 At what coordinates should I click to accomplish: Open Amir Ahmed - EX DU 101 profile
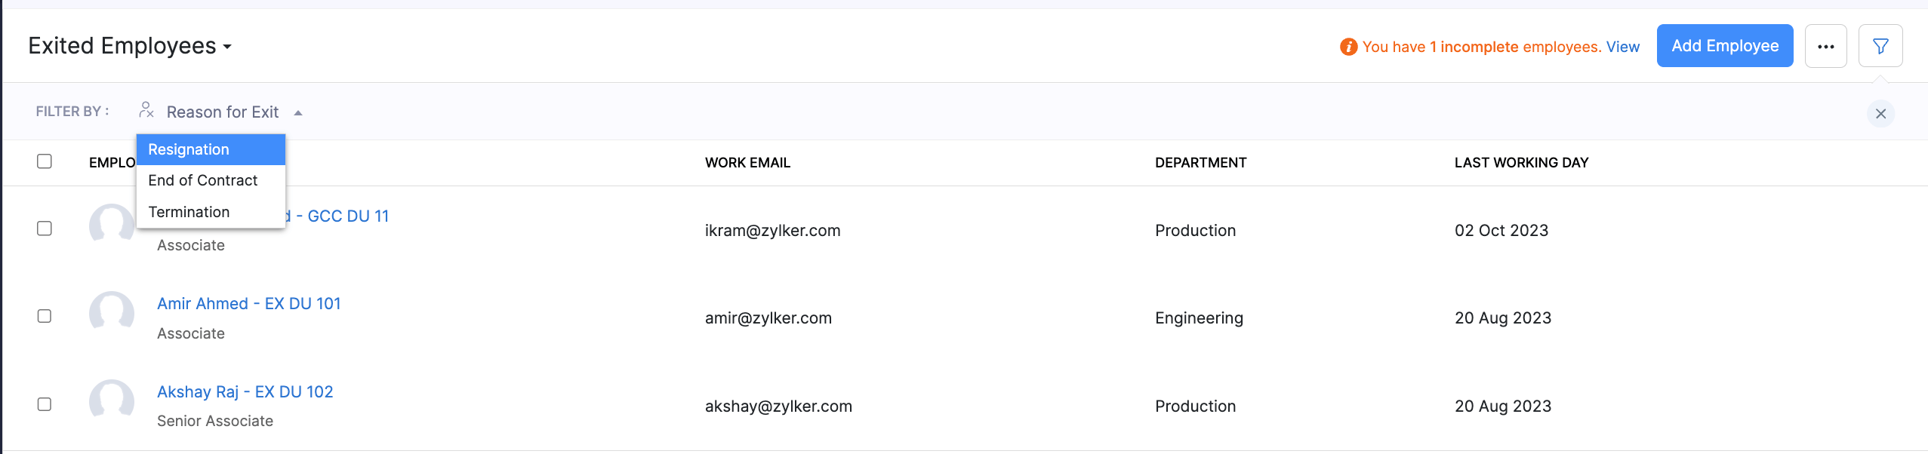(248, 303)
